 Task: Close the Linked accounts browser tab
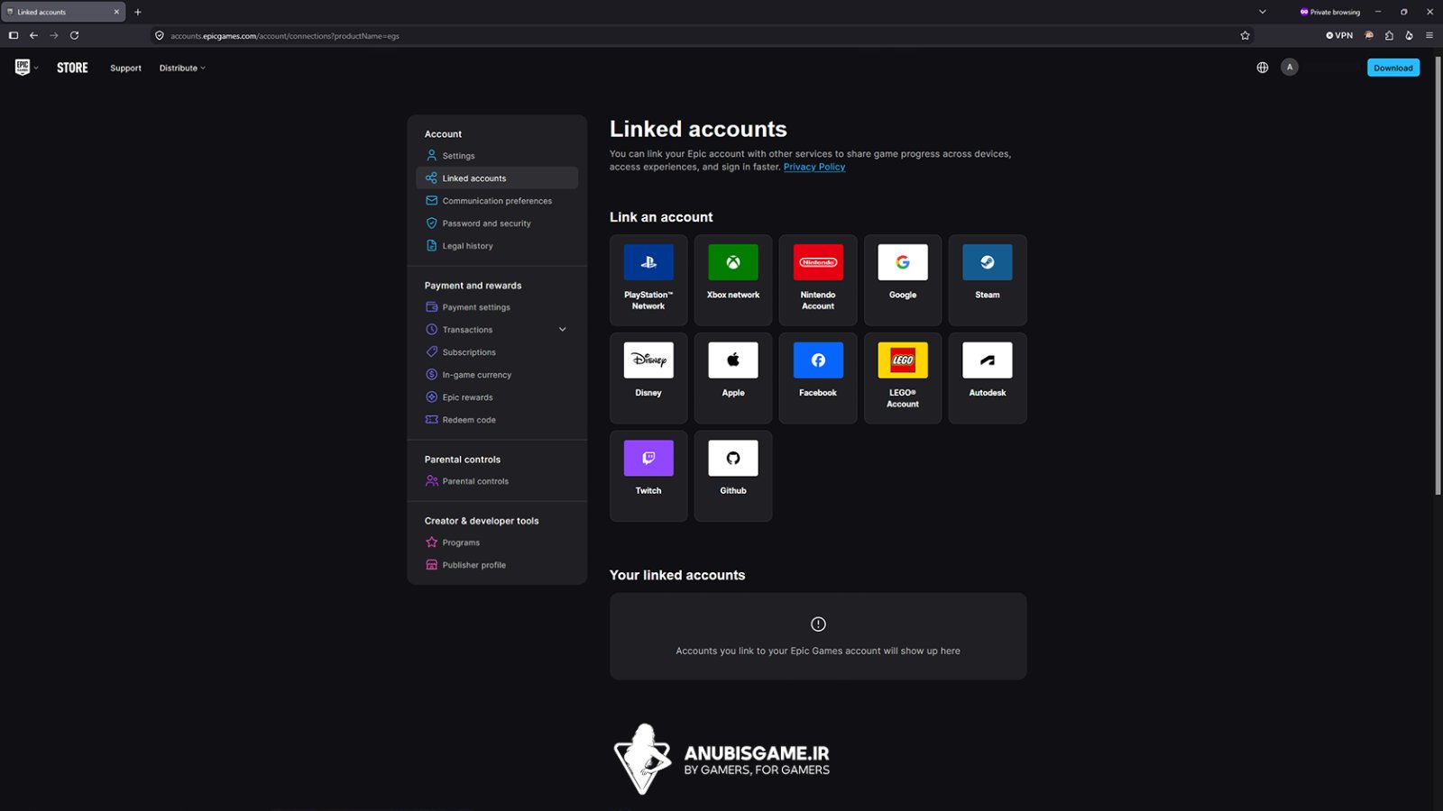tap(116, 12)
